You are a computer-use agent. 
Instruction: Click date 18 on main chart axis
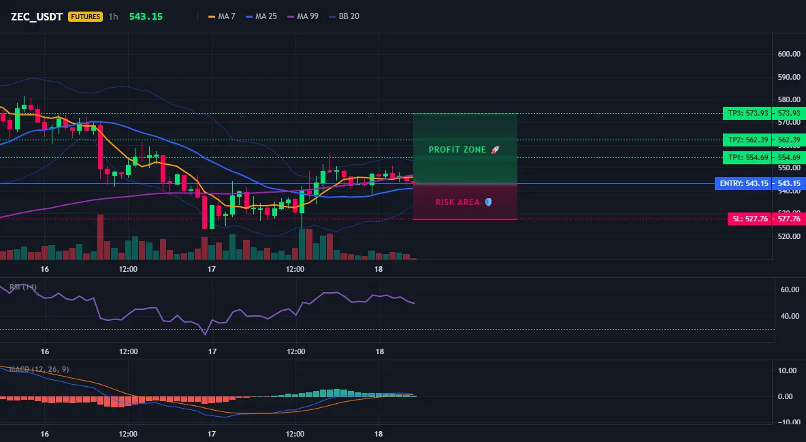click(378, 269)
